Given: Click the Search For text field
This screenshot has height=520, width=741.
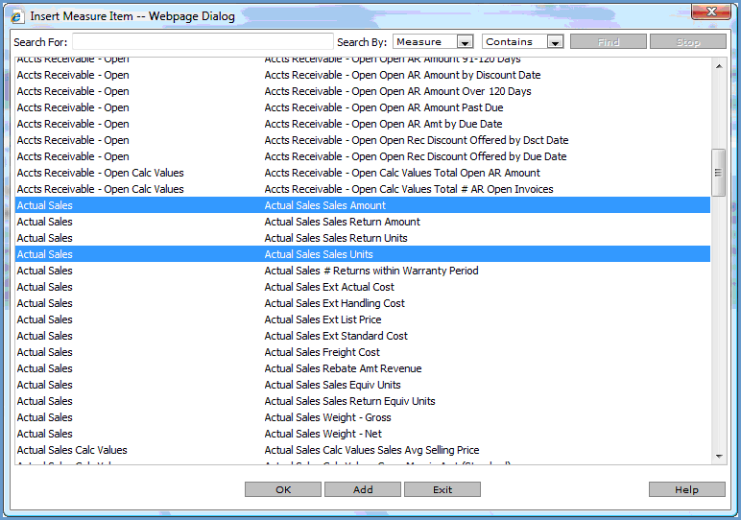Looking at the screenshot, I should tap(203, 42).
